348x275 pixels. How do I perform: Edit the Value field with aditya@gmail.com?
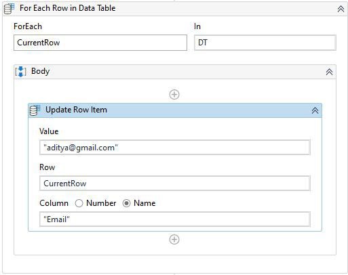coord(175,148)
